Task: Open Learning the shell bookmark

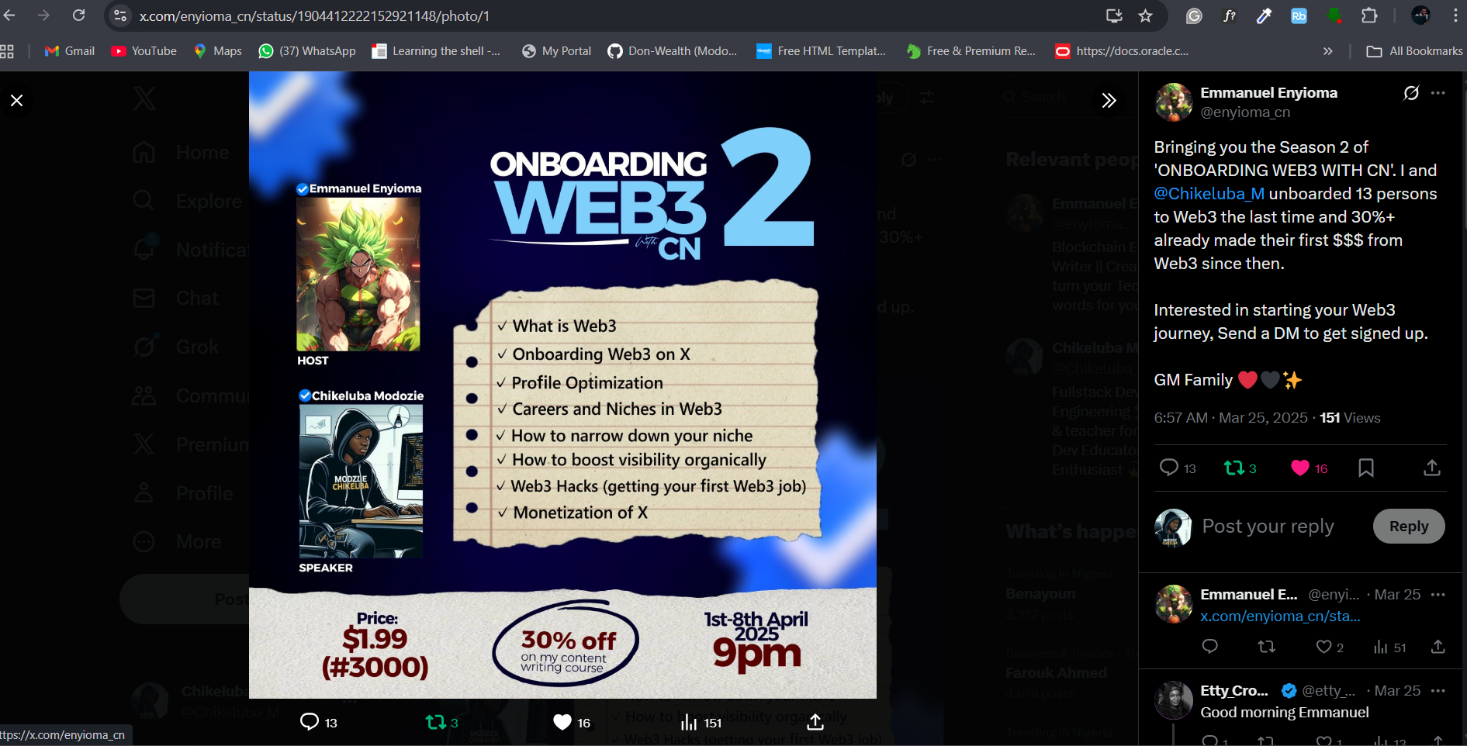Action: pos(436,51)
